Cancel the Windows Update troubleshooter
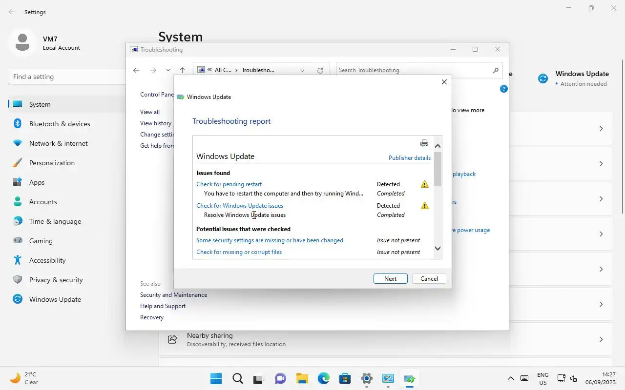 tap(429, 279)
